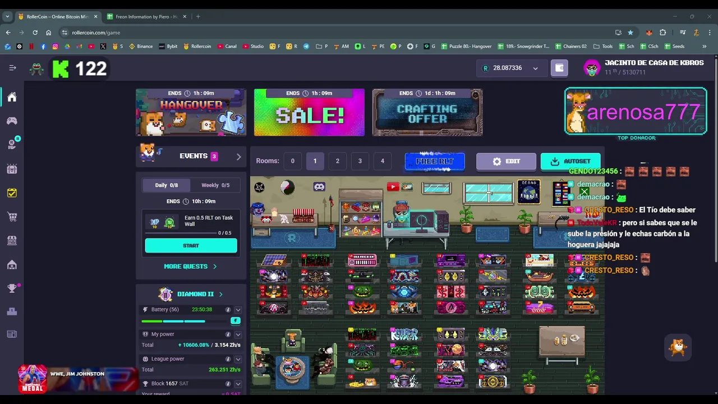This screenshot has height=404, width=718.
Task: Start the Earn 0.5 RLT quest
Action: point(191,246)
